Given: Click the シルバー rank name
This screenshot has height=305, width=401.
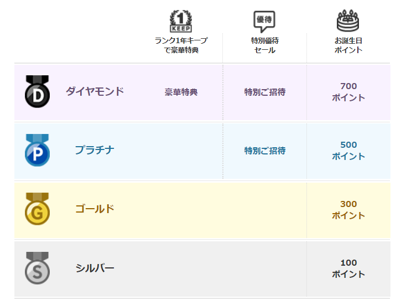Looking at the screenshot, I should 95,268.
